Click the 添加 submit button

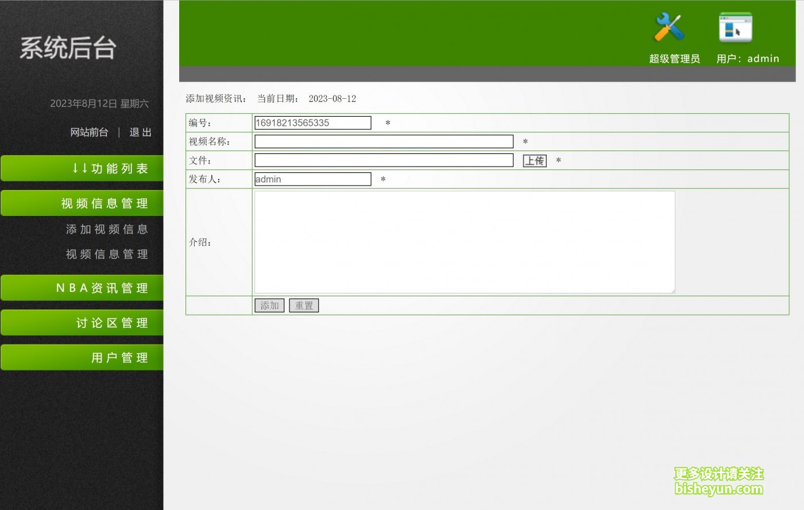pyautogui.click(x=269, y=306)
